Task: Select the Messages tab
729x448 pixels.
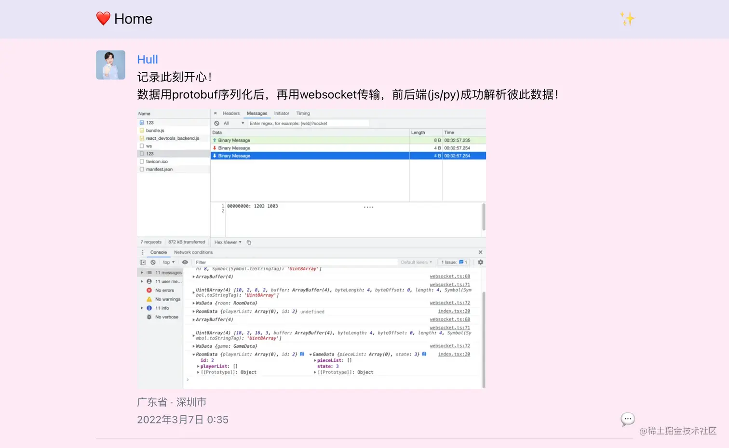Action: tap(257, 113)
